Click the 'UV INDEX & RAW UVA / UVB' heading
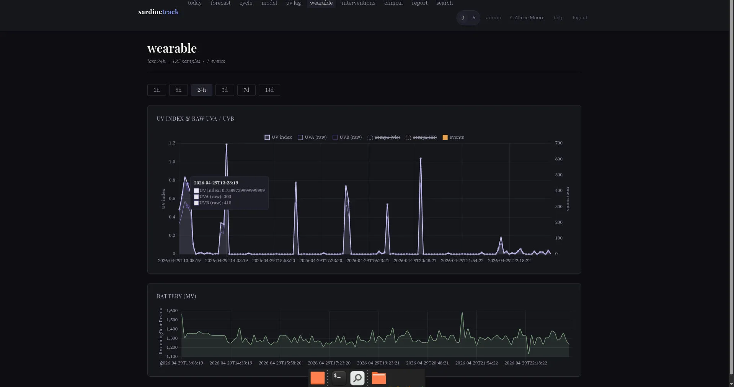The height and width of the screenshot is (387, 734). point(195,119)
